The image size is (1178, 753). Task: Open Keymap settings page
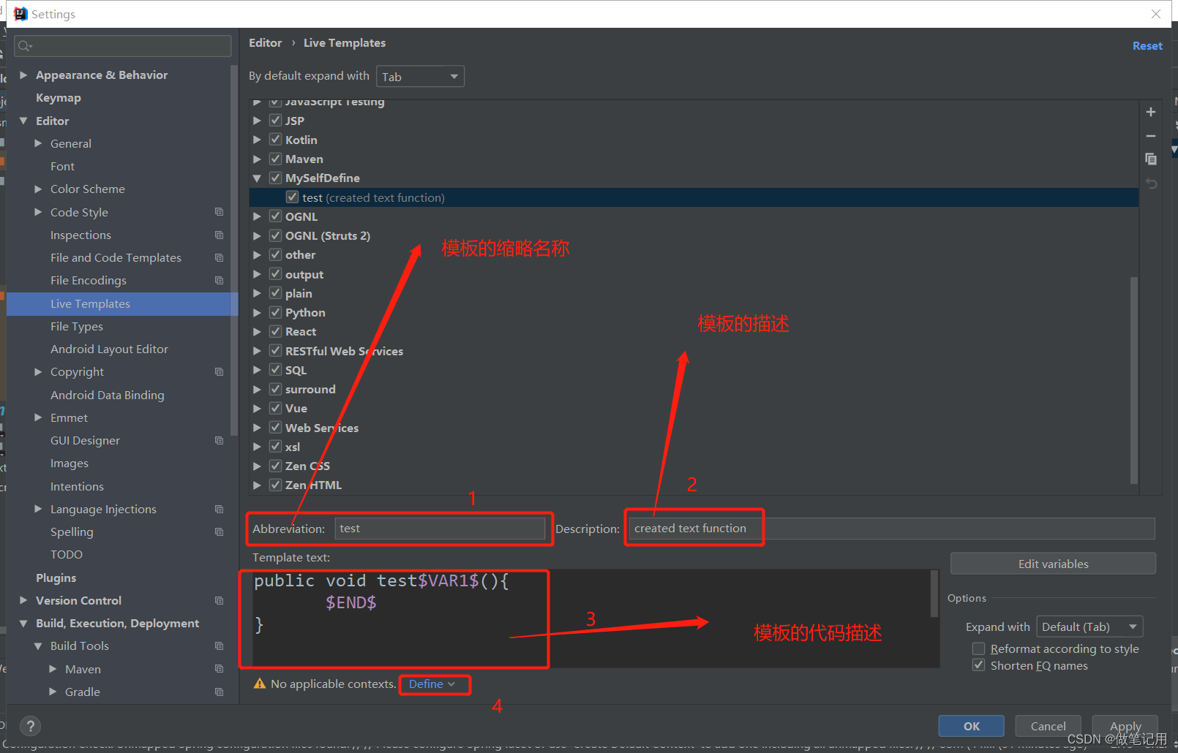(59, 98)
